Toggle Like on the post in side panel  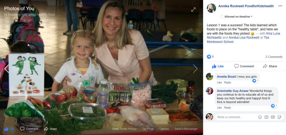[218, 66]
